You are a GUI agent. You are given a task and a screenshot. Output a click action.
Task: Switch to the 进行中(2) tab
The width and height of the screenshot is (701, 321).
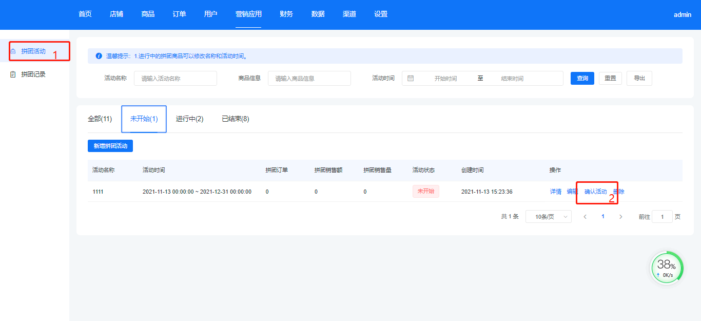click(189, 119)
